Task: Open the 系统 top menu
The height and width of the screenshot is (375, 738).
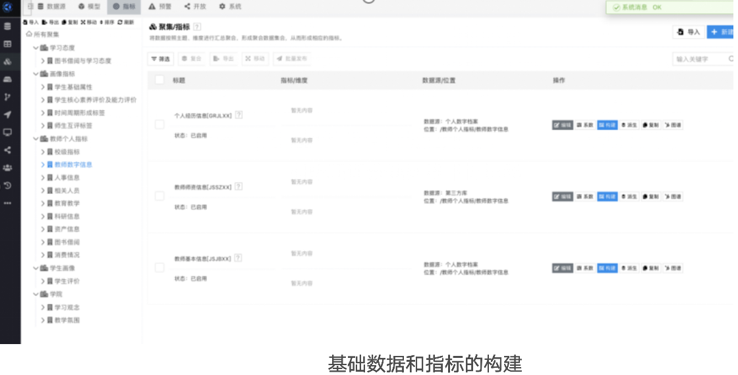Action: point(230,7)
